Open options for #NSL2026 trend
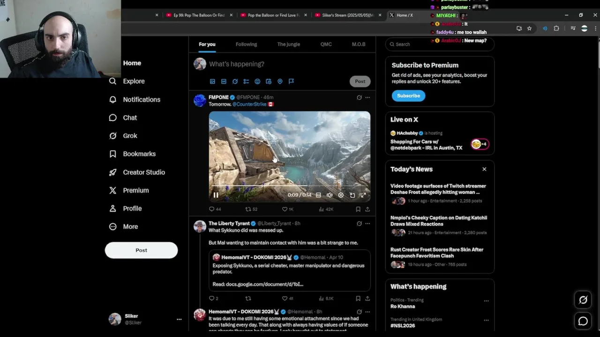This screenshot has height=337, width=600. pyautogui.click(x=486, y=320)
